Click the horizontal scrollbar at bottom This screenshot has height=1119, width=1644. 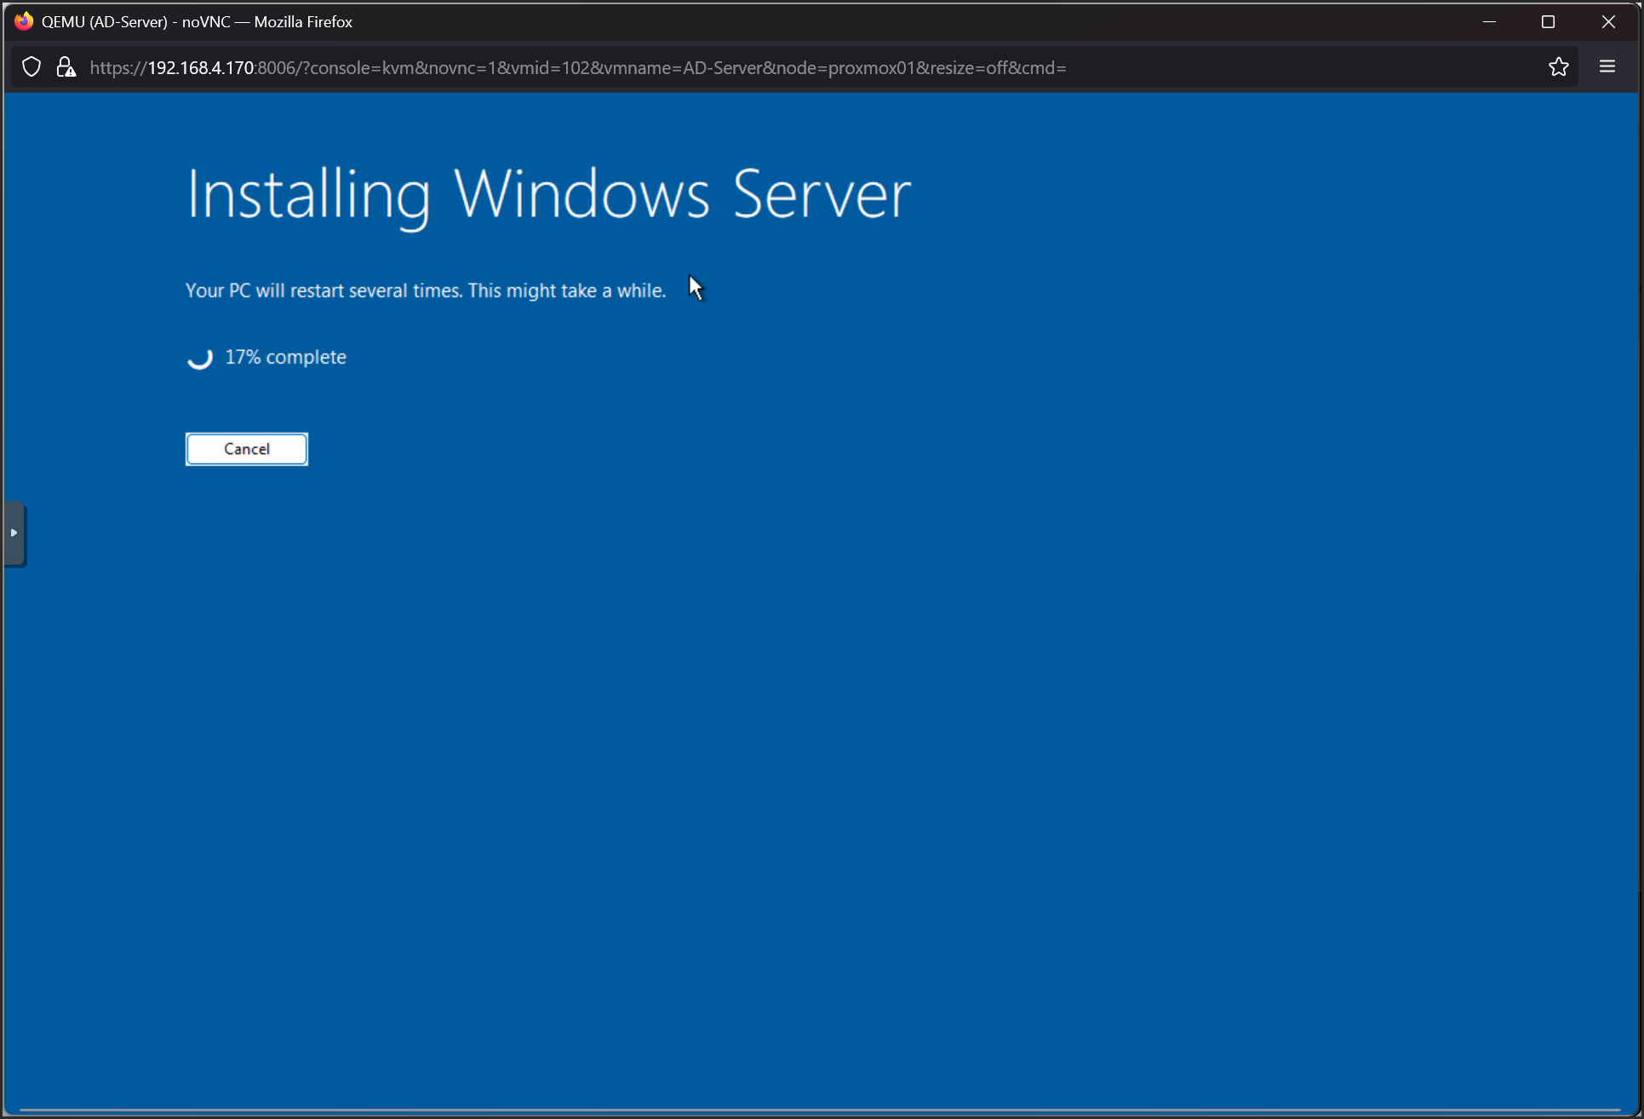pos(817,1110)
